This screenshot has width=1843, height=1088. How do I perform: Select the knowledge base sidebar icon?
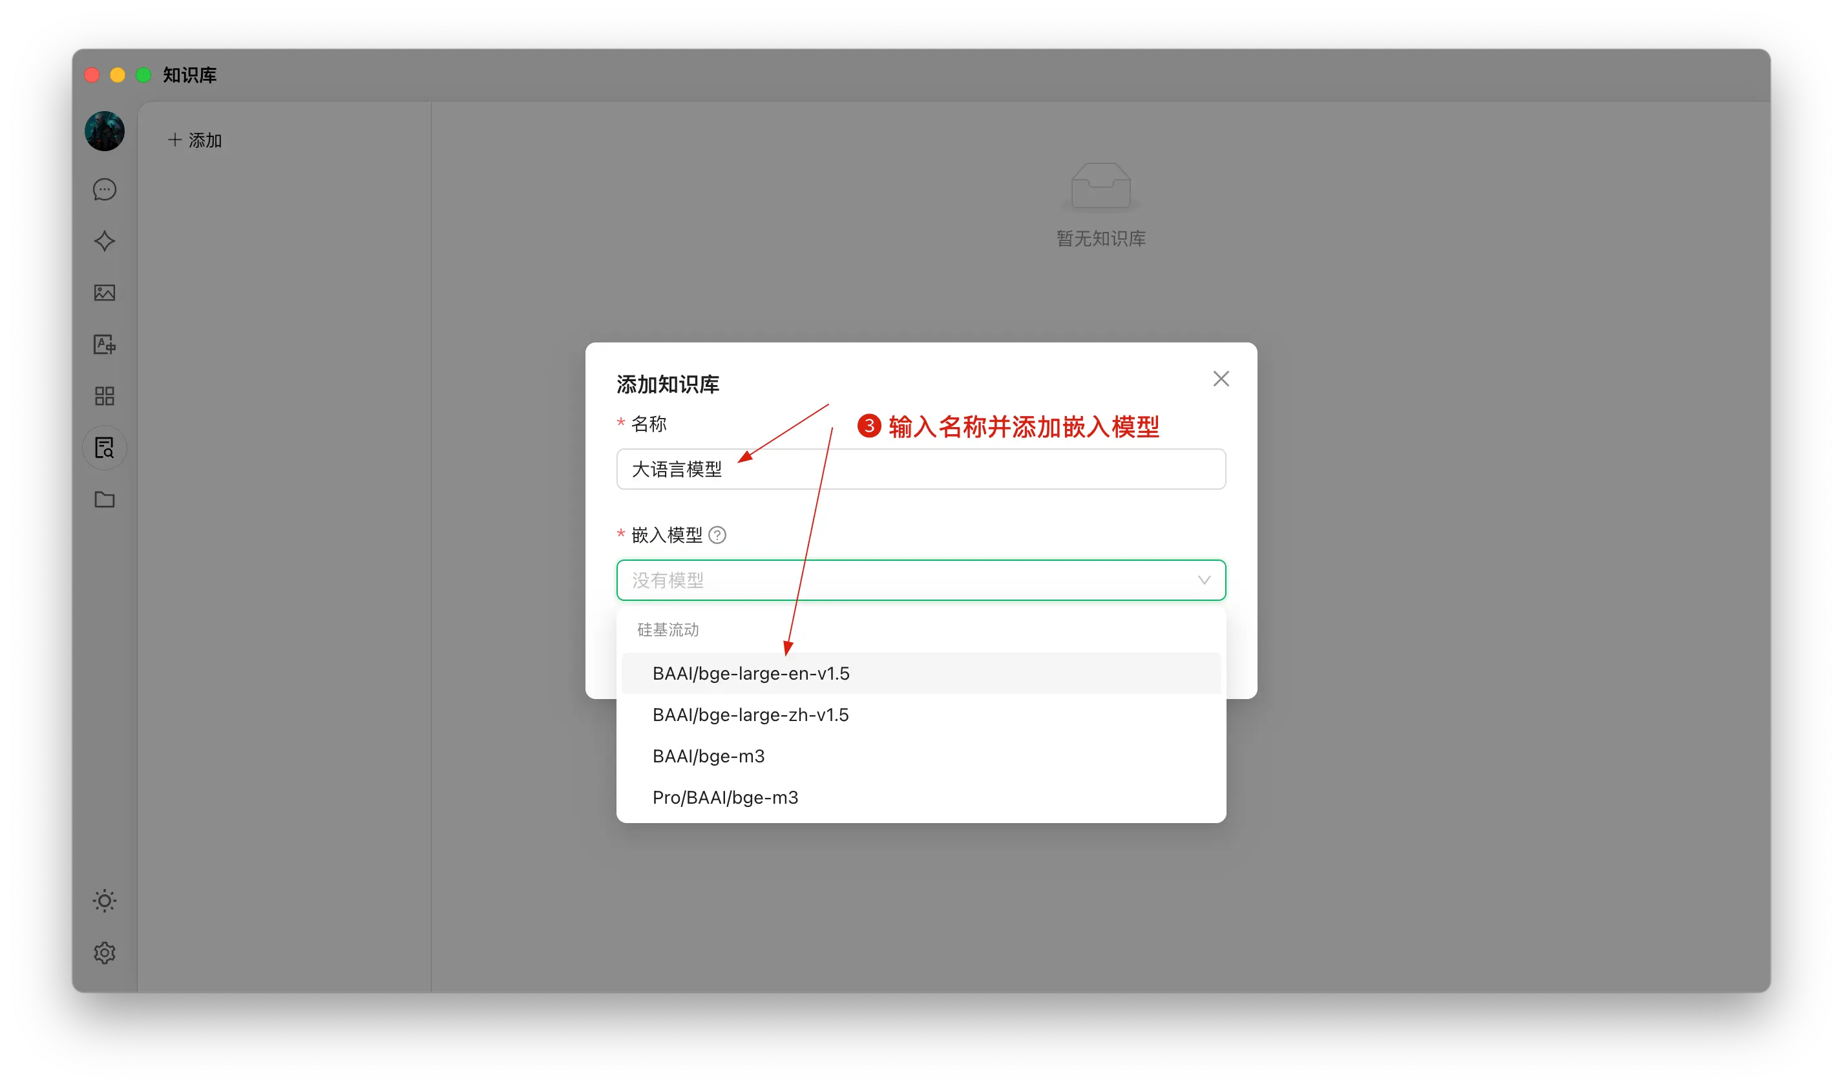point(105,447)
